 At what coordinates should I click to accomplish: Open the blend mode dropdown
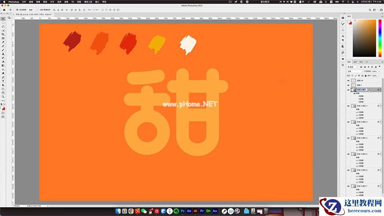tap(355, 71)
